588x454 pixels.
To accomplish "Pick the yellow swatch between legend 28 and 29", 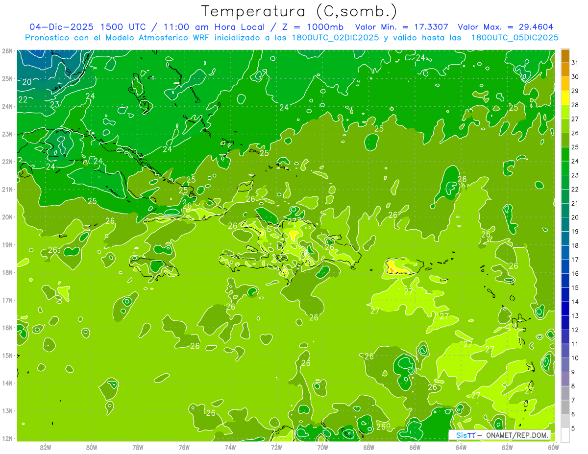I will pyautogui.click(x=565, y=98).
